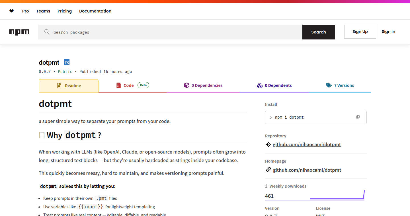The height and width of the screenshot is (216, 410).
Task: Open the 0 Dependents tab
Action: (x=274, y=85)
